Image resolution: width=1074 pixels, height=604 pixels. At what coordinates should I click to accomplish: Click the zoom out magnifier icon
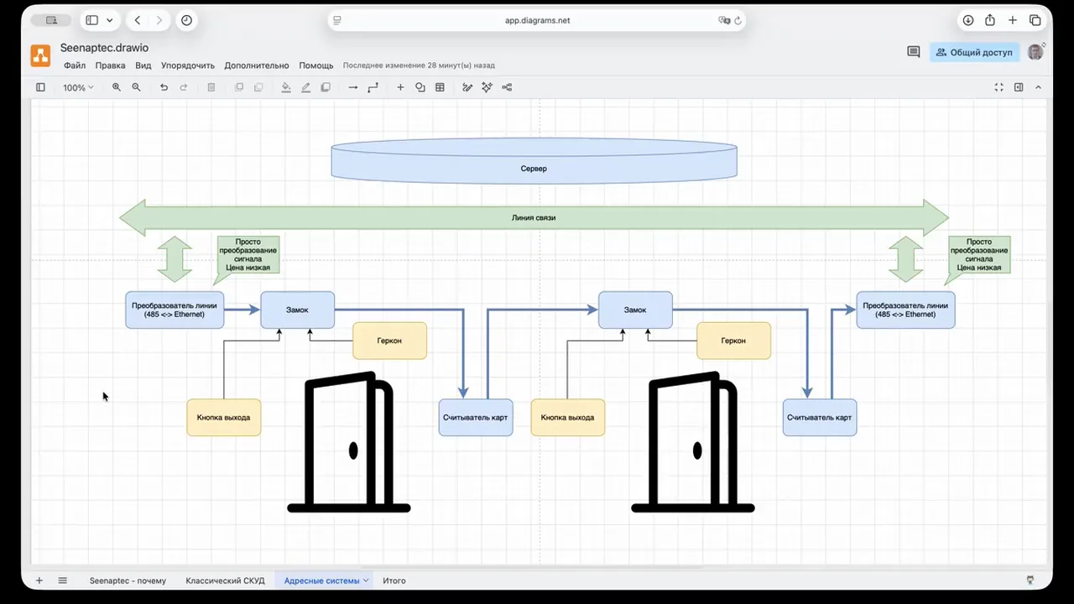click(136, 87)
